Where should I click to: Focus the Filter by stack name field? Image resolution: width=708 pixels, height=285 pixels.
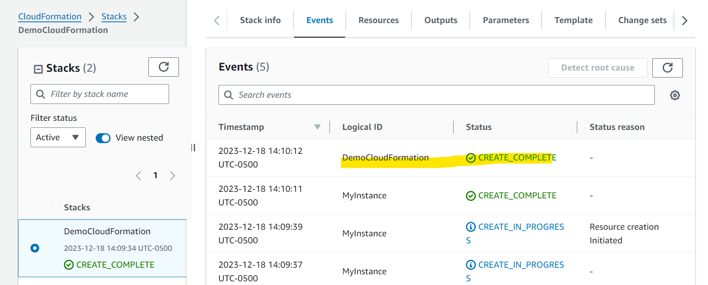click(x=100, y=94)
